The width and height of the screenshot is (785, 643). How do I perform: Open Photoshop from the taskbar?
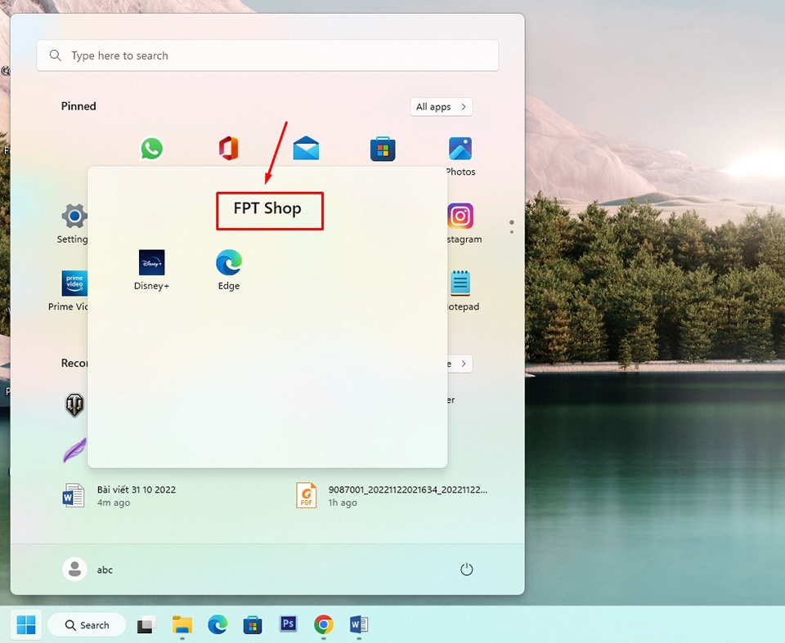pyautogui.click(x=288, y=624)
